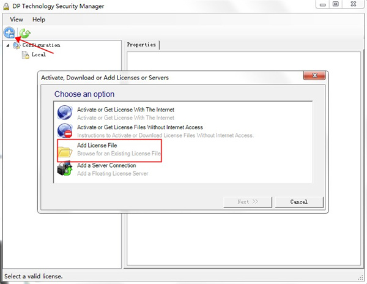367x284 pixels.
Task: Open the View menu
Action: tap(17, 20)
